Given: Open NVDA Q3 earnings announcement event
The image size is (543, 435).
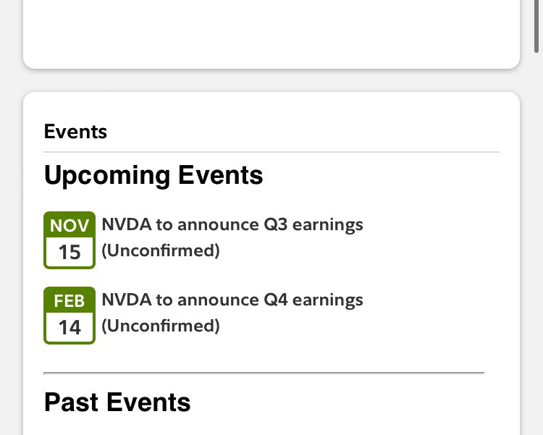Looking at the screenshot, I should click(232, 225).
